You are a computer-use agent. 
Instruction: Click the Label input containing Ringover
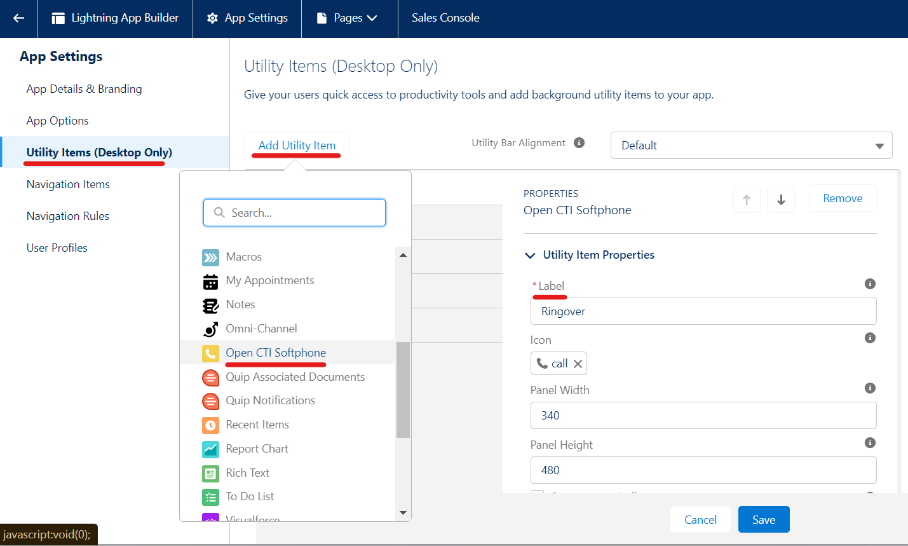click(x=703, y=311)
